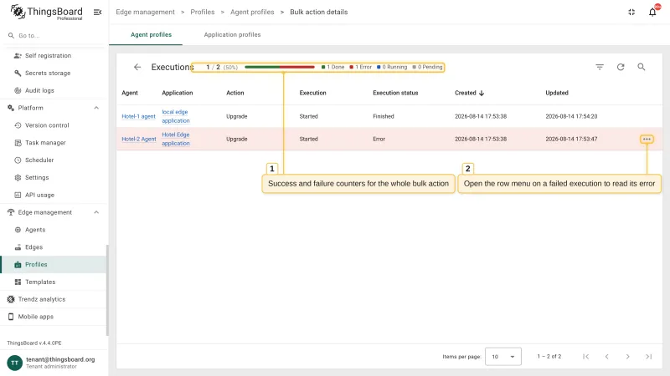Click the TT user avatar

(x=14, y=363)
